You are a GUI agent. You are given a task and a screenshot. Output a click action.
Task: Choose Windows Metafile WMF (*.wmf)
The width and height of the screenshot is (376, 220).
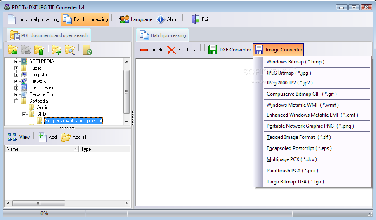point(317,105)
